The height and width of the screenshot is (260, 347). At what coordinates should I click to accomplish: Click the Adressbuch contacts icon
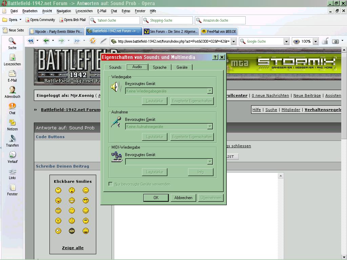(x=13, y=90)
